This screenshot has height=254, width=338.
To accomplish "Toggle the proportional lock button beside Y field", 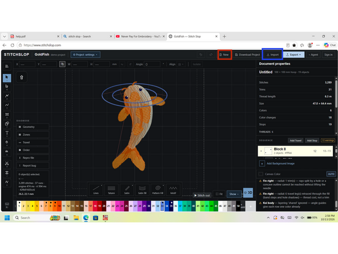I will click(62, 64).
